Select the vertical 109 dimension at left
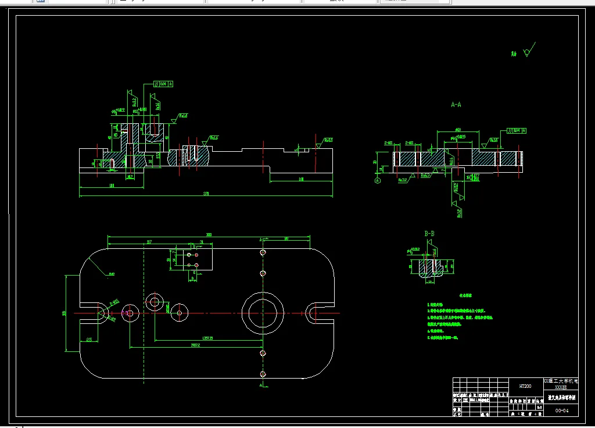595x428 pixels. (64, 313)
